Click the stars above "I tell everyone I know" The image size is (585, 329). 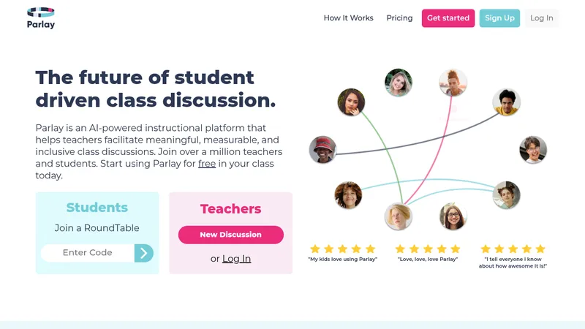coord(513,249)
